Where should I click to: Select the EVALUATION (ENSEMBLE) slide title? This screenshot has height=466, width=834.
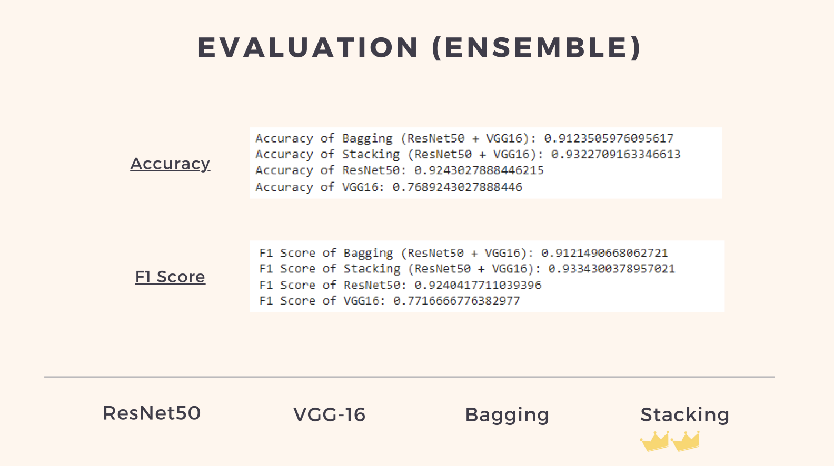(419, 47)
